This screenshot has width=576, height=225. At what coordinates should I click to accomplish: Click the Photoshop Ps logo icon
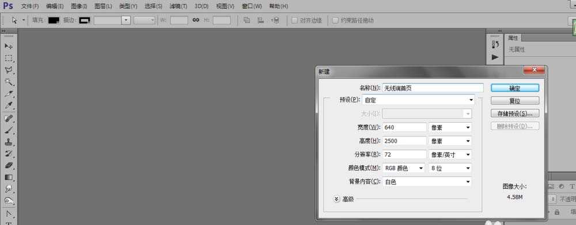[x=8, y=6]
